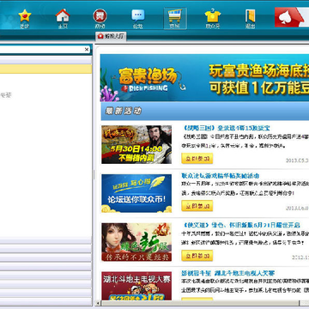Open the 联众论坛 game essence post link

pos(221,176)
